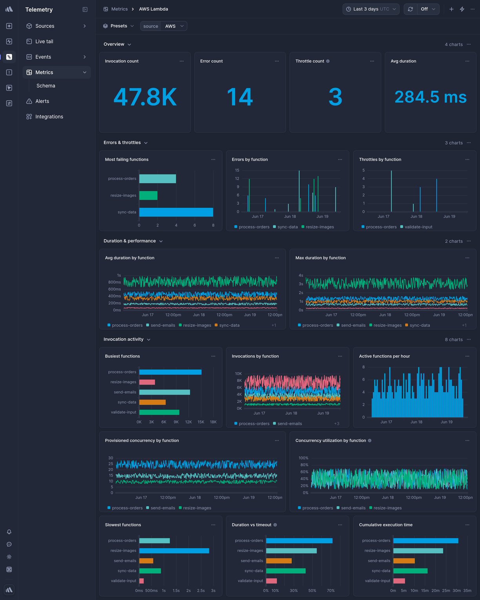Viewport: 480px width, 600px height.
Task: Open Integrations in sidebar
Action: (x=56, y=116)
